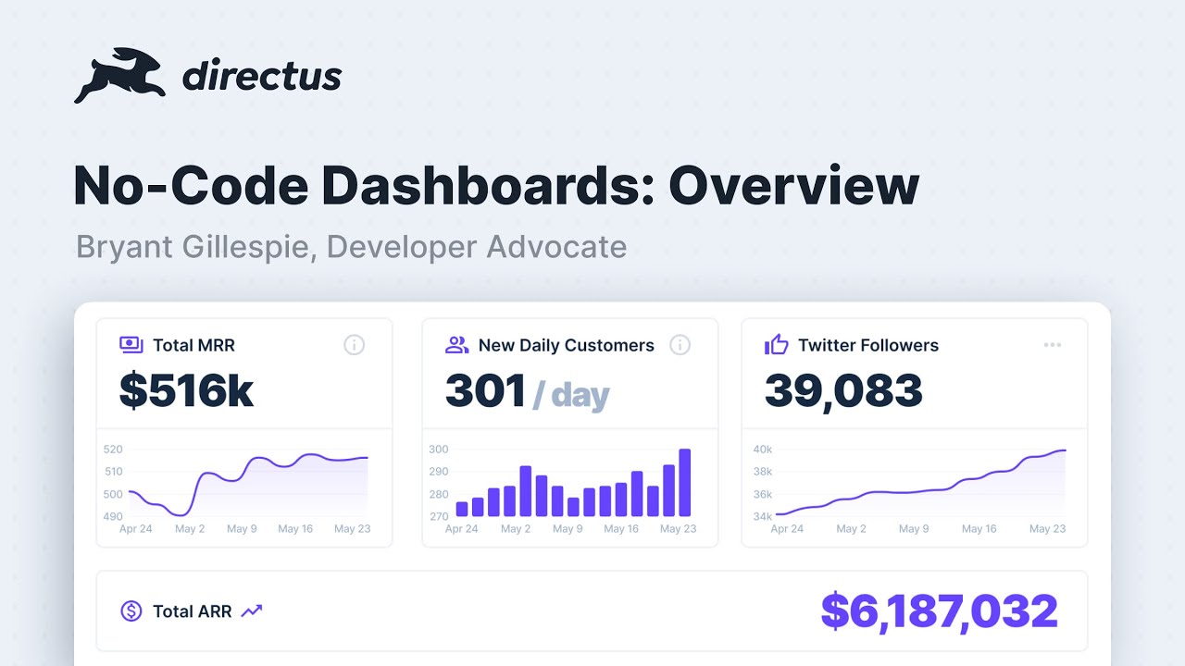
Task: Click the Twitter Followers thumbs-up icon
Action: [776, 345]
